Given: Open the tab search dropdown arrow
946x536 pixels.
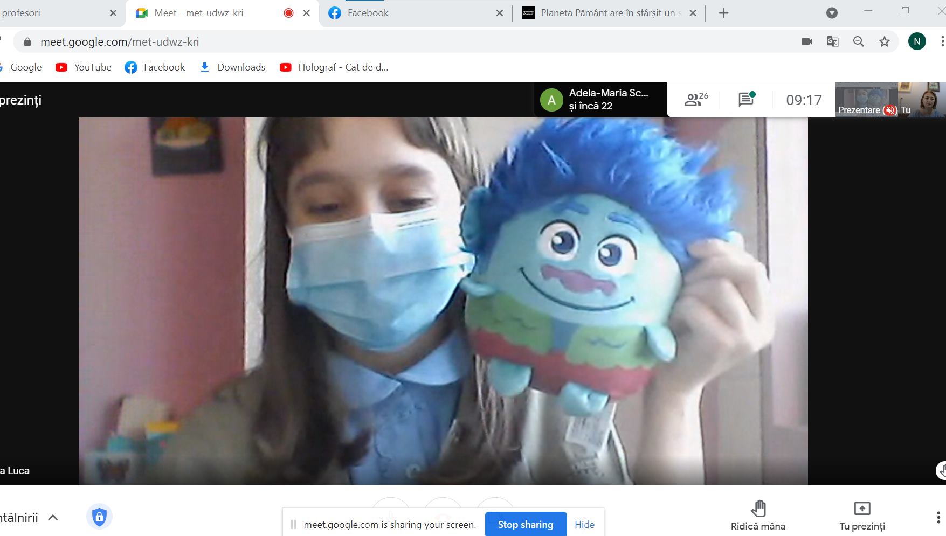Looking at the screenshot, I should (832, 13).
